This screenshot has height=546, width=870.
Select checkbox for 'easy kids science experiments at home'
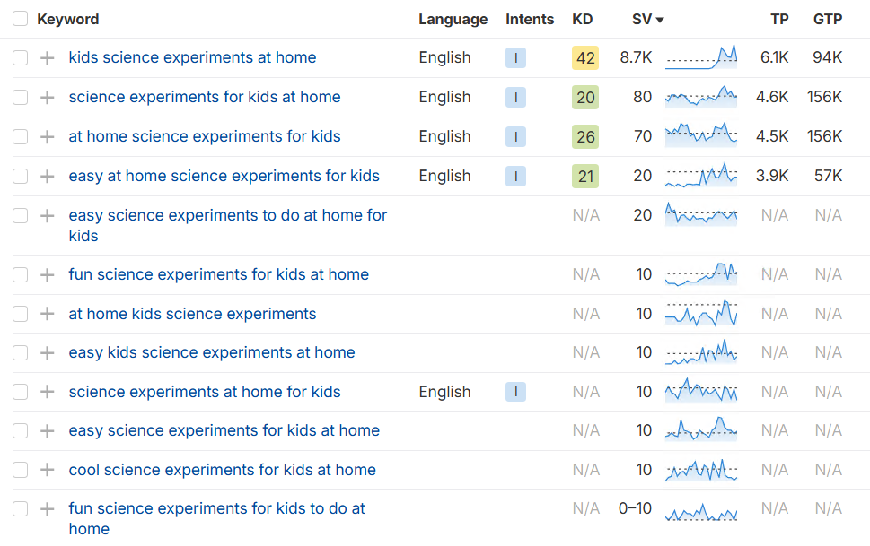click(20, 352)
